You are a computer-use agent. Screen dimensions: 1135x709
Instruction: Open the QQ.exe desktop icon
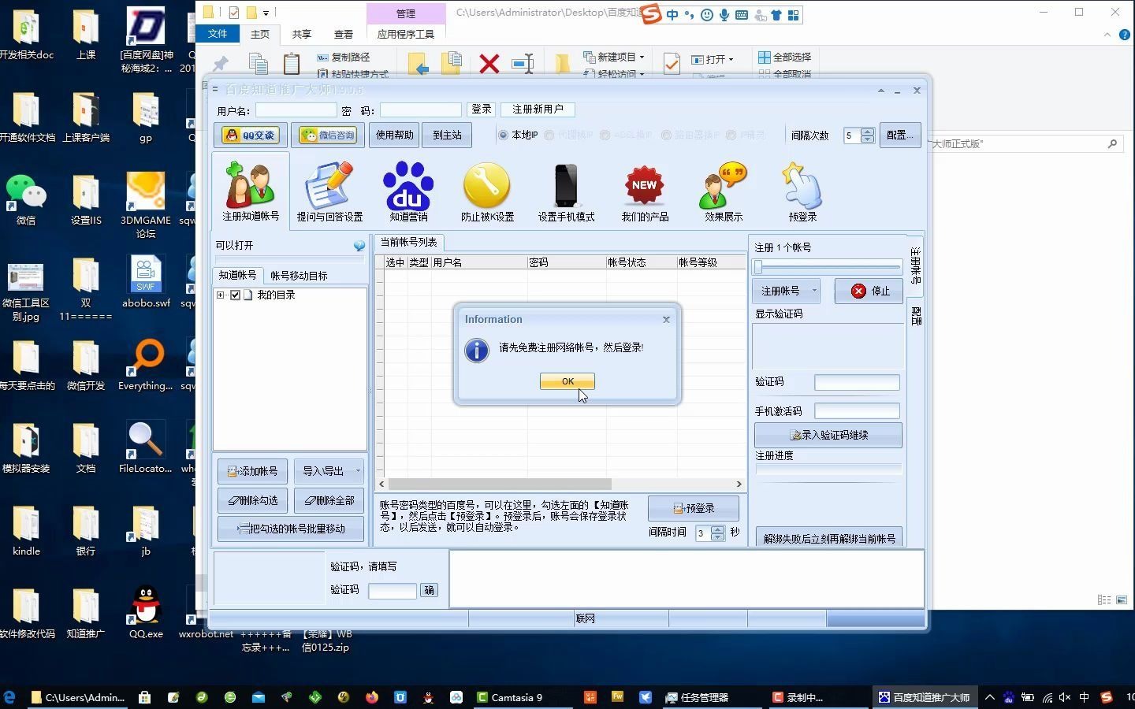coord(146,612)
